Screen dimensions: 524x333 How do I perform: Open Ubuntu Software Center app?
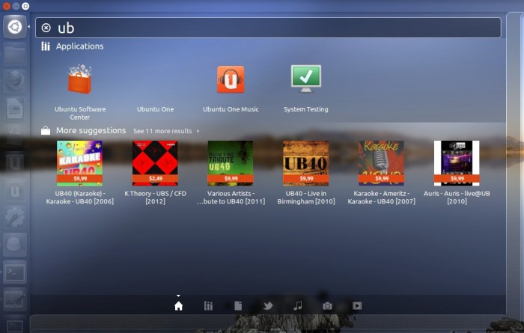79,81
